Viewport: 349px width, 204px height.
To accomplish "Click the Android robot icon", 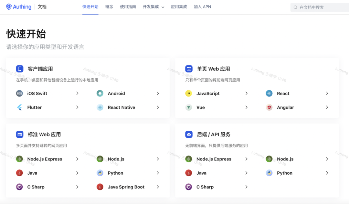I will (100, 93).
